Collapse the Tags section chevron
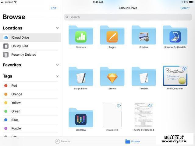195x146 pixels. 57,76
